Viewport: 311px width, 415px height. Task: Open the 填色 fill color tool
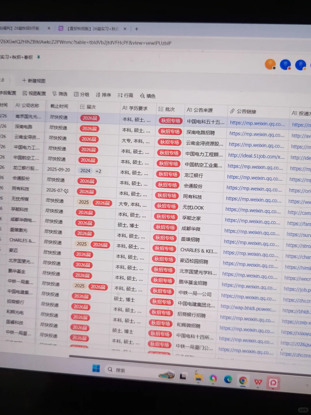click(x=147, y=96)
